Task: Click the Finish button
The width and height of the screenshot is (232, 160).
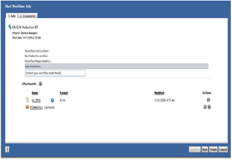Action: [213, 150]
